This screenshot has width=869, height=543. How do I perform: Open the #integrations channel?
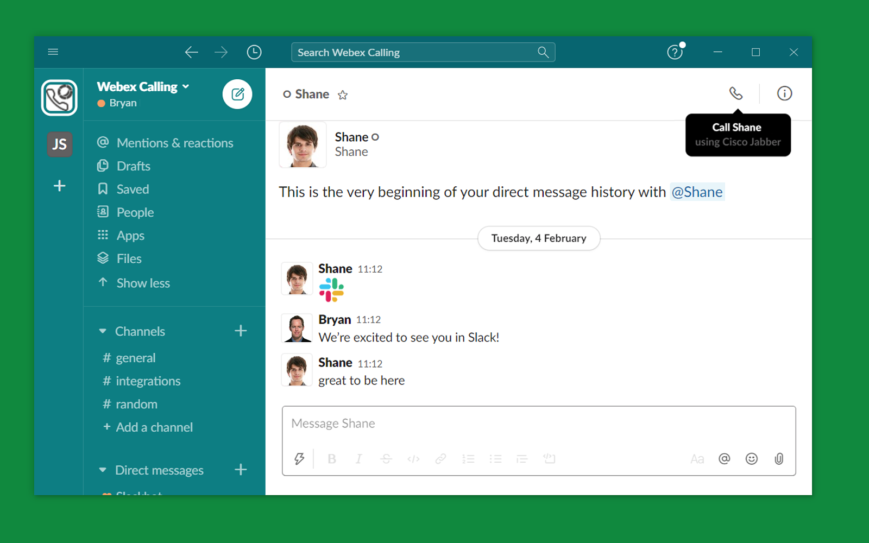tap(142, 381)
